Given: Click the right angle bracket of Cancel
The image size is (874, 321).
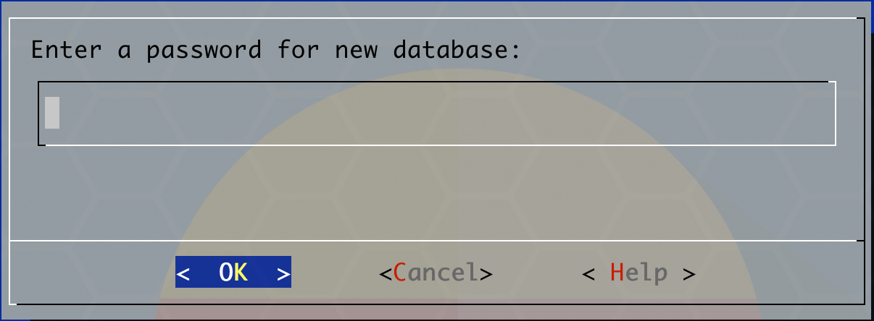Looking at the screenshot, I should [486, 273].
